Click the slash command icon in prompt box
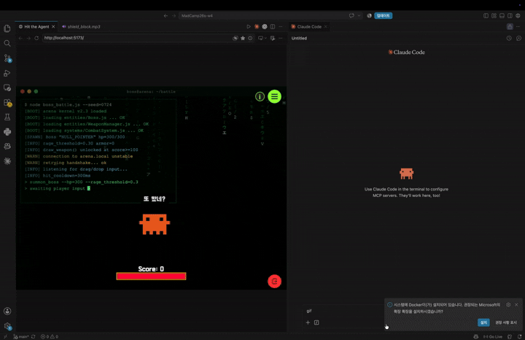Image resolution: width=525 pixels, height=340 pixels. (316, 322)
